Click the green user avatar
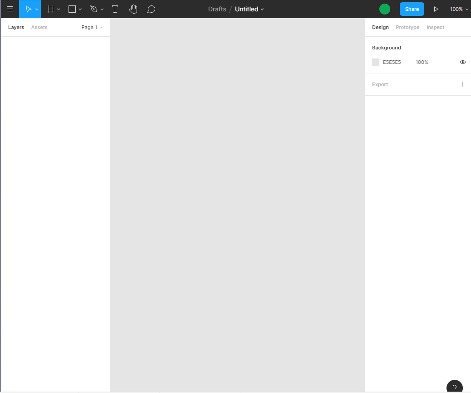 point(384,9)
